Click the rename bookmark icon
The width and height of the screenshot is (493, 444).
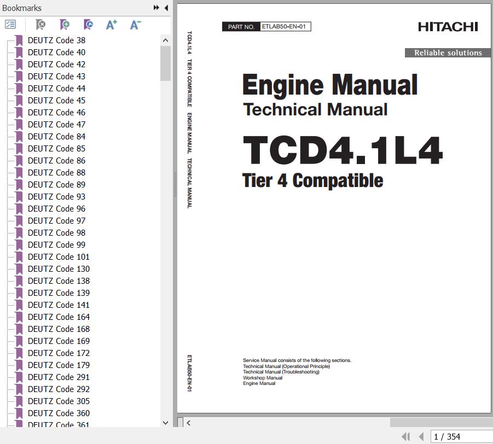click(88, 24)
